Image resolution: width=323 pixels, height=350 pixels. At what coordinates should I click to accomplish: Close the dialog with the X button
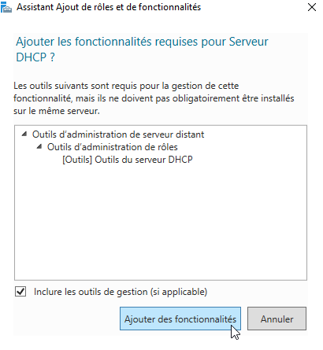click(312, 7)
